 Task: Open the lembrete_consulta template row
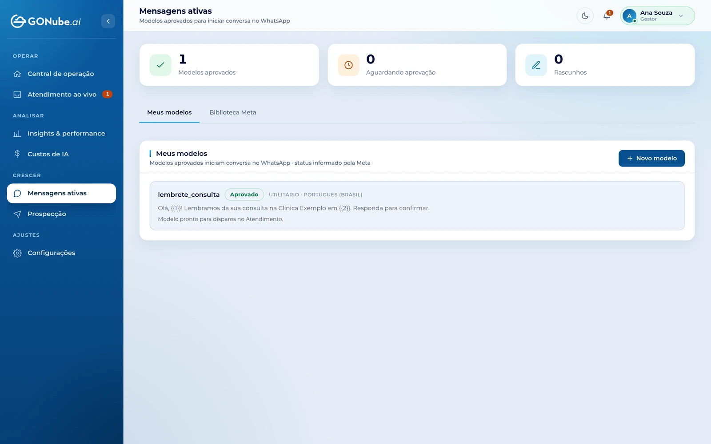point(417,206)
